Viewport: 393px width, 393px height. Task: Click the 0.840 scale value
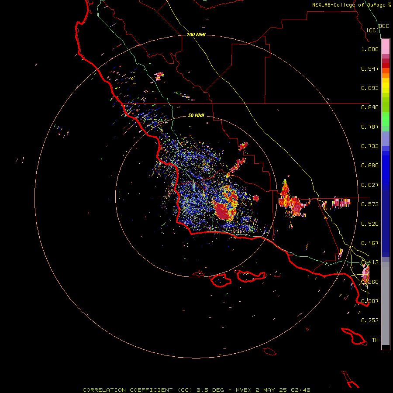tap(370, 107)
